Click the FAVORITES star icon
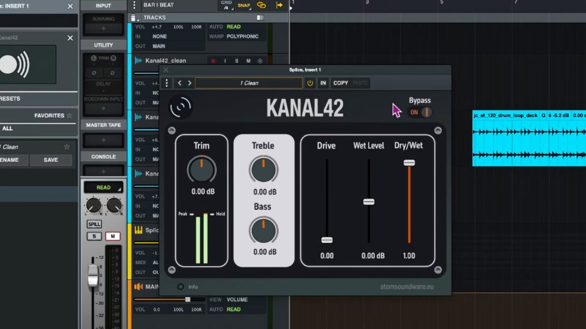 point(69,115)
